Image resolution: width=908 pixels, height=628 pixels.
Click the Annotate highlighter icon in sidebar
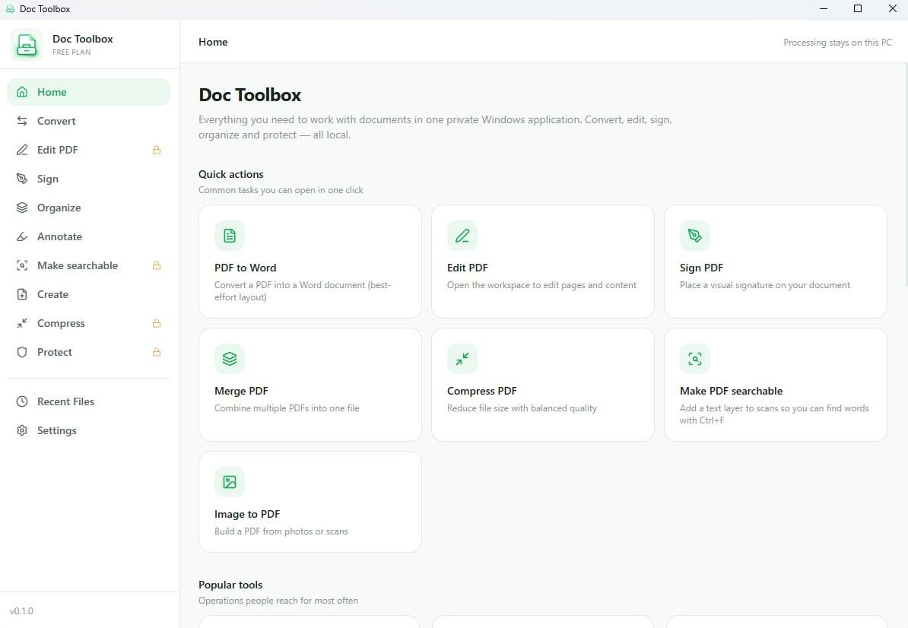click(x=22, y=236)
